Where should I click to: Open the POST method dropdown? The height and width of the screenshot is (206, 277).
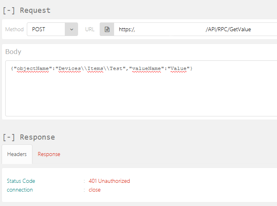coord(46,29)
